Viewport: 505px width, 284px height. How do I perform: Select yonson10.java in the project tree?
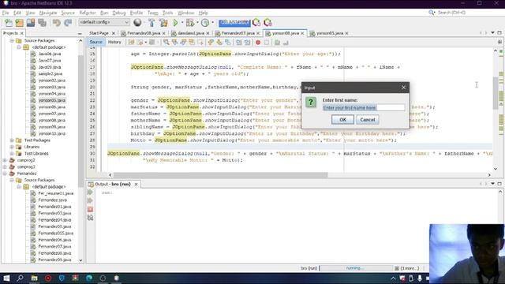click(51, 133)
